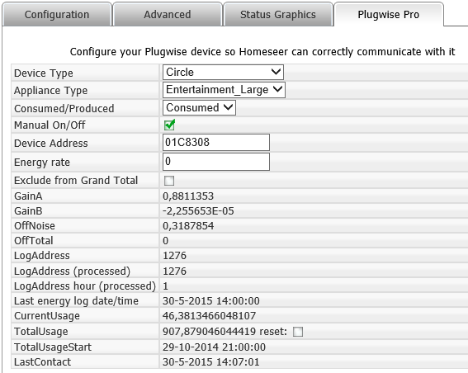Click the LastContact label
Viewport: 468px width, 373px height.
pyautogui.click(x=42, y=362)
